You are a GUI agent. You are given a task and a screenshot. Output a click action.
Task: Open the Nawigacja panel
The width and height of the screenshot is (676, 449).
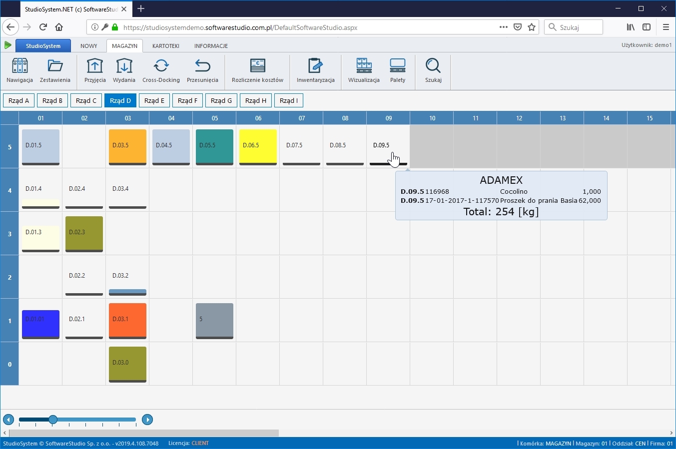click(19, 71)
